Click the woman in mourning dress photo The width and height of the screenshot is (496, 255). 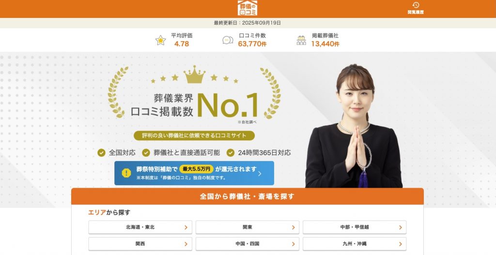[x=354, y=126]
